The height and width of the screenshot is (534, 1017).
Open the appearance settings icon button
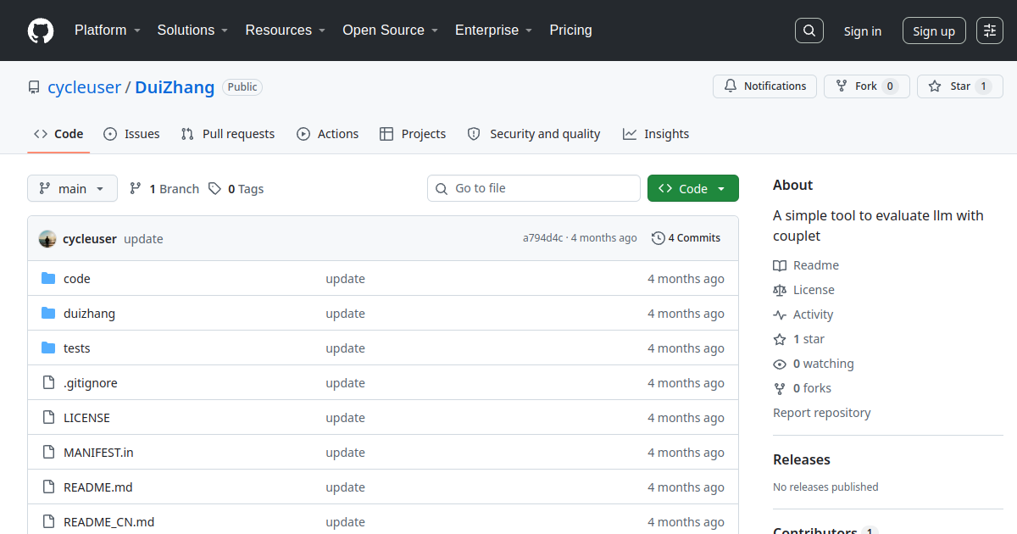pyautogui.click(x=990, y=31)
